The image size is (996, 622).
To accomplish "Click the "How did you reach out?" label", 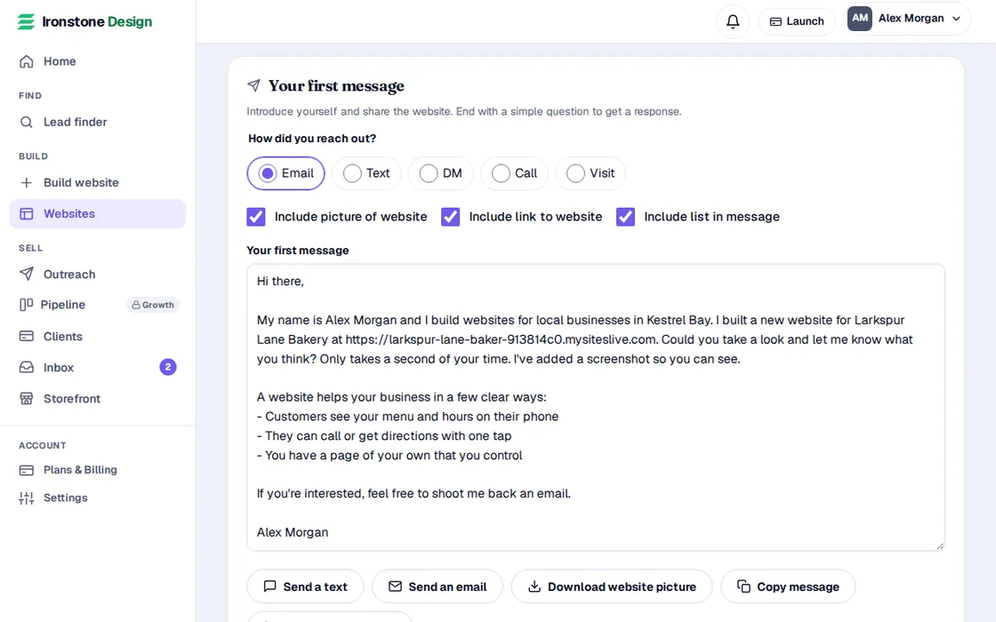I will [312, 139].
